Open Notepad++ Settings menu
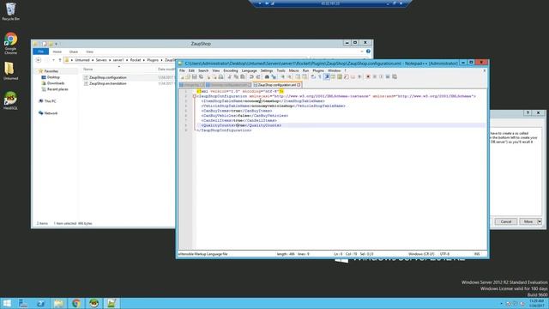 click(x=267, y=70)
